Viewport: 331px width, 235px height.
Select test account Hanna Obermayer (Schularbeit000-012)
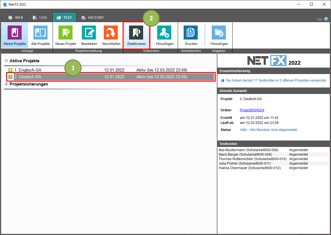tap(250, 168)
